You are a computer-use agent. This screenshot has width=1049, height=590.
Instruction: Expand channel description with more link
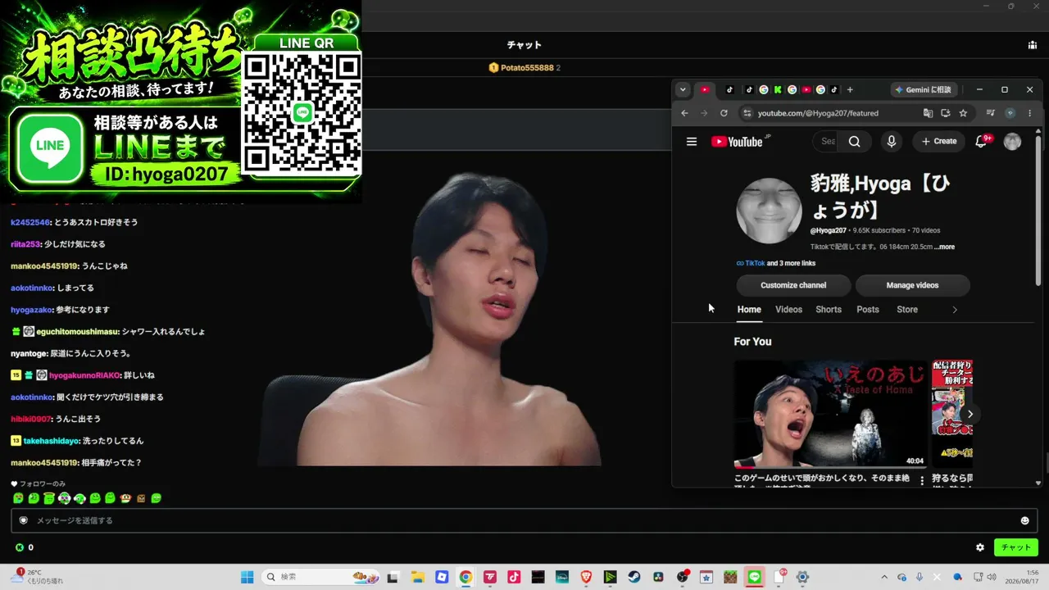pyautogui.click(x=944, y=247)
